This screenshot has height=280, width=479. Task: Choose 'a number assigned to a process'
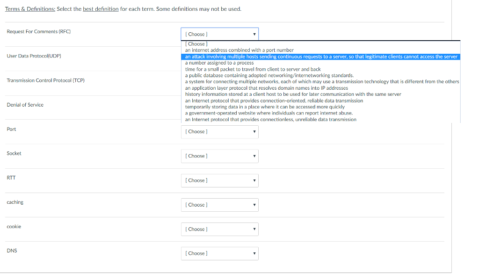pos(320,63)
